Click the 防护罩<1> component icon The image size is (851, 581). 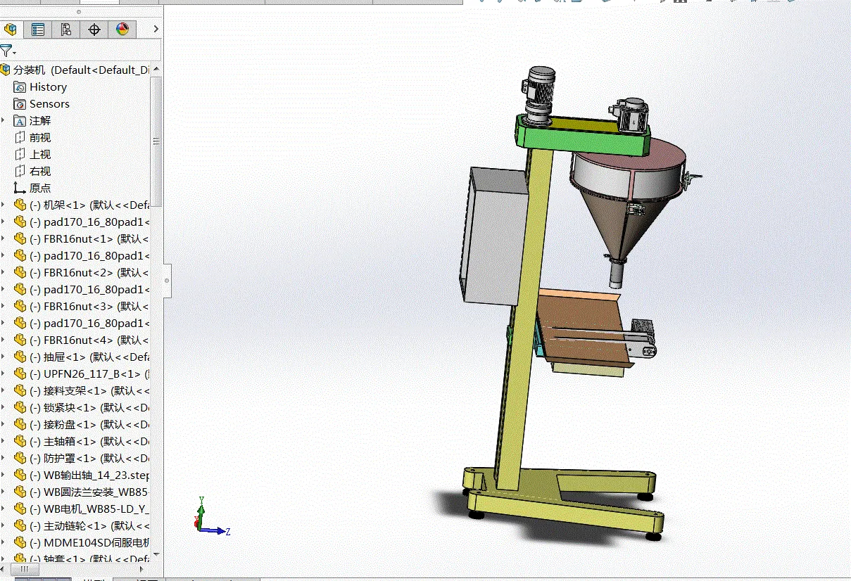point(20,459)
